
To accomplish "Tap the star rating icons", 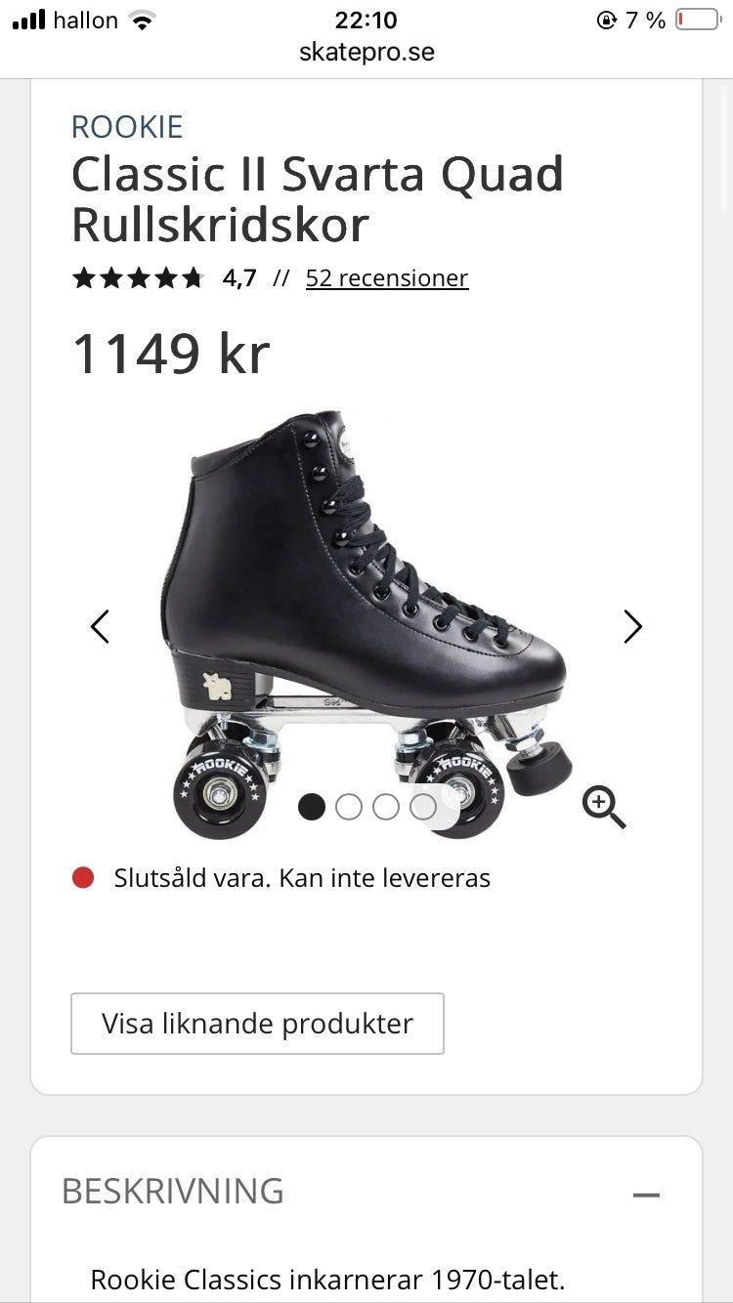I will coord(138,278).
